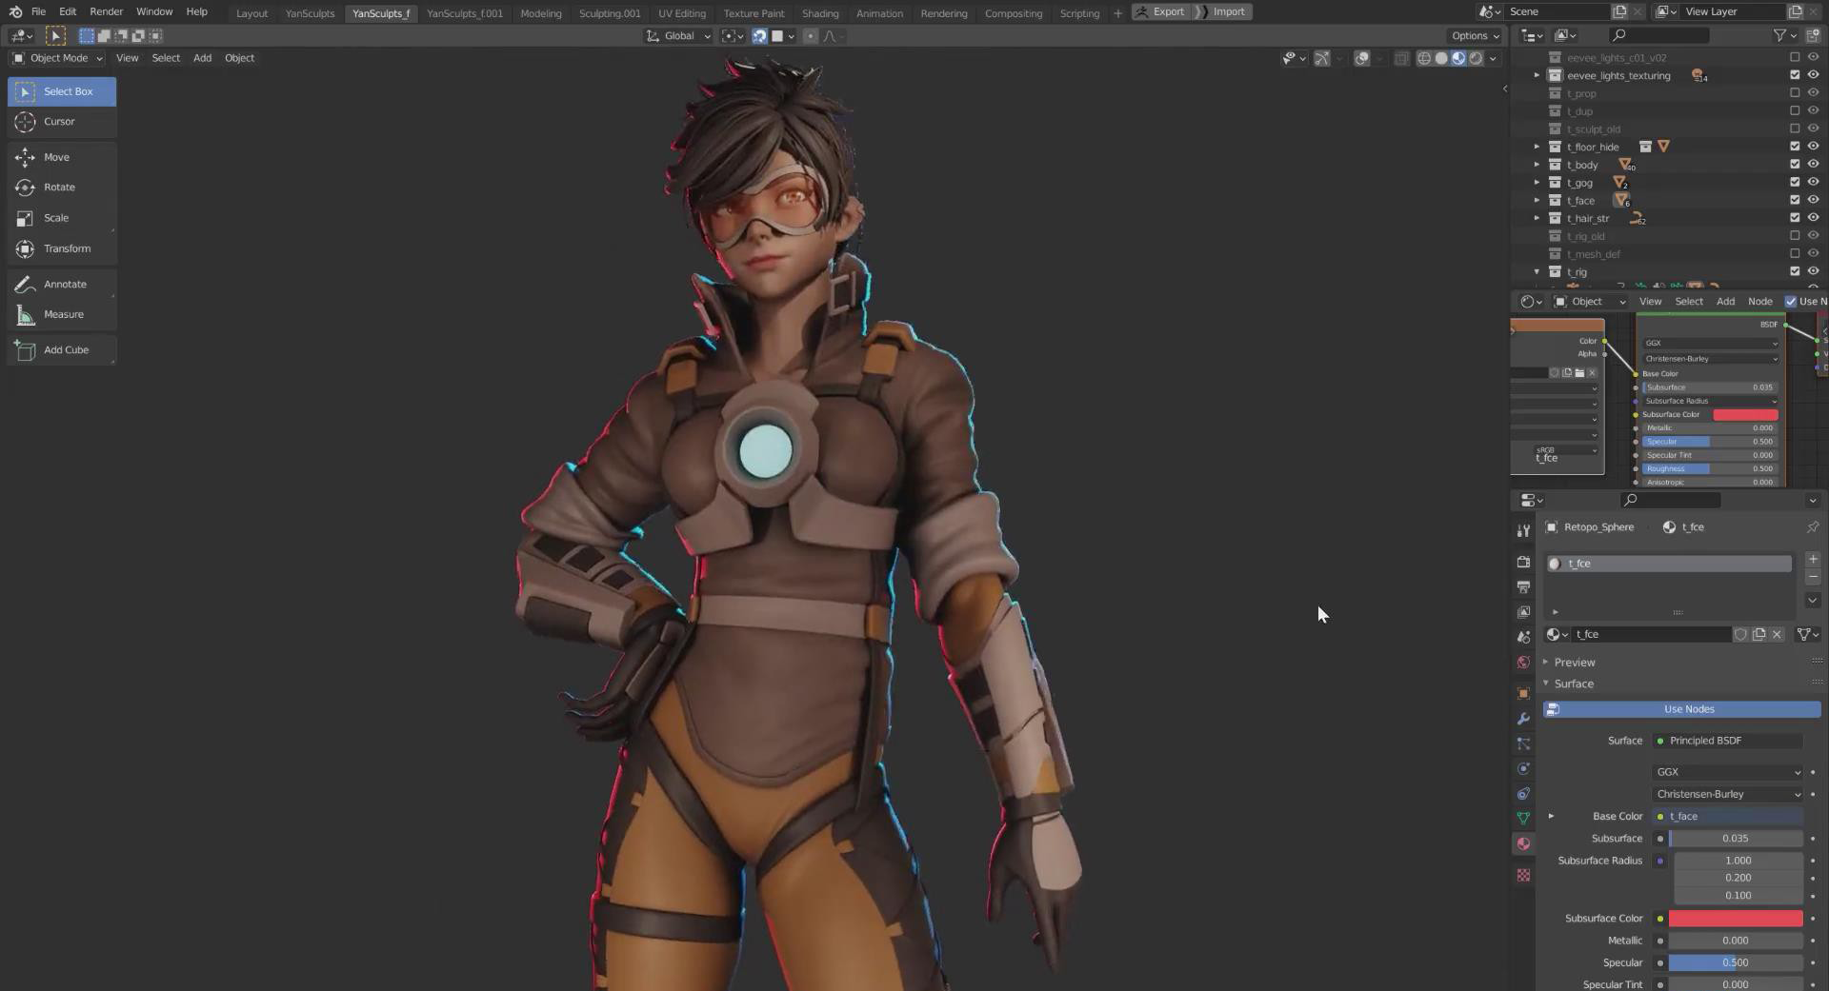Open the Object Mode dropdown

pyautogui.click(x=57, y=58)
